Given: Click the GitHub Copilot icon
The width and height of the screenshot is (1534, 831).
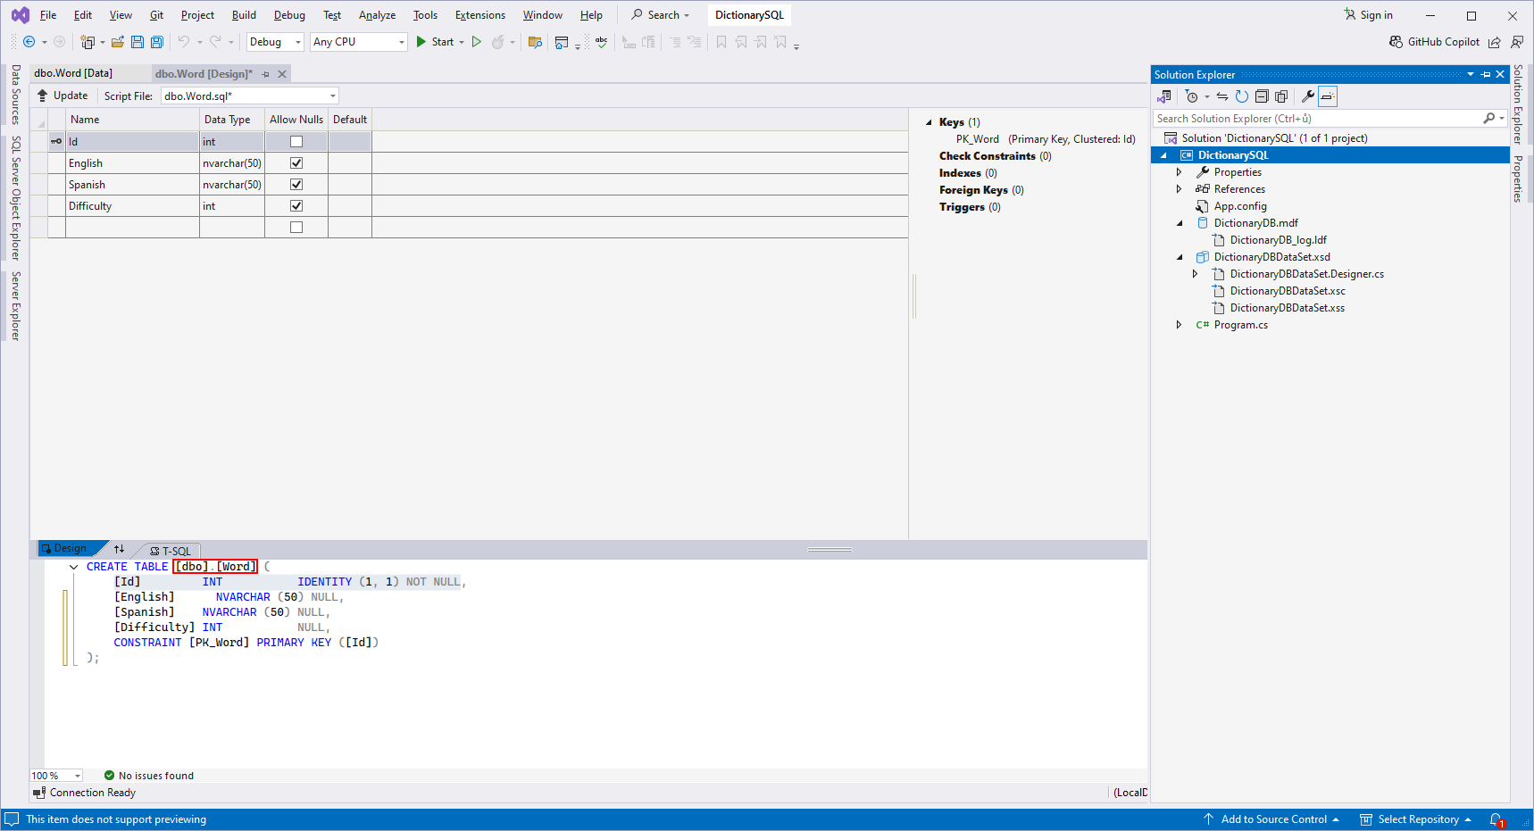Looking at the screenshot, I should point(1396,42).
